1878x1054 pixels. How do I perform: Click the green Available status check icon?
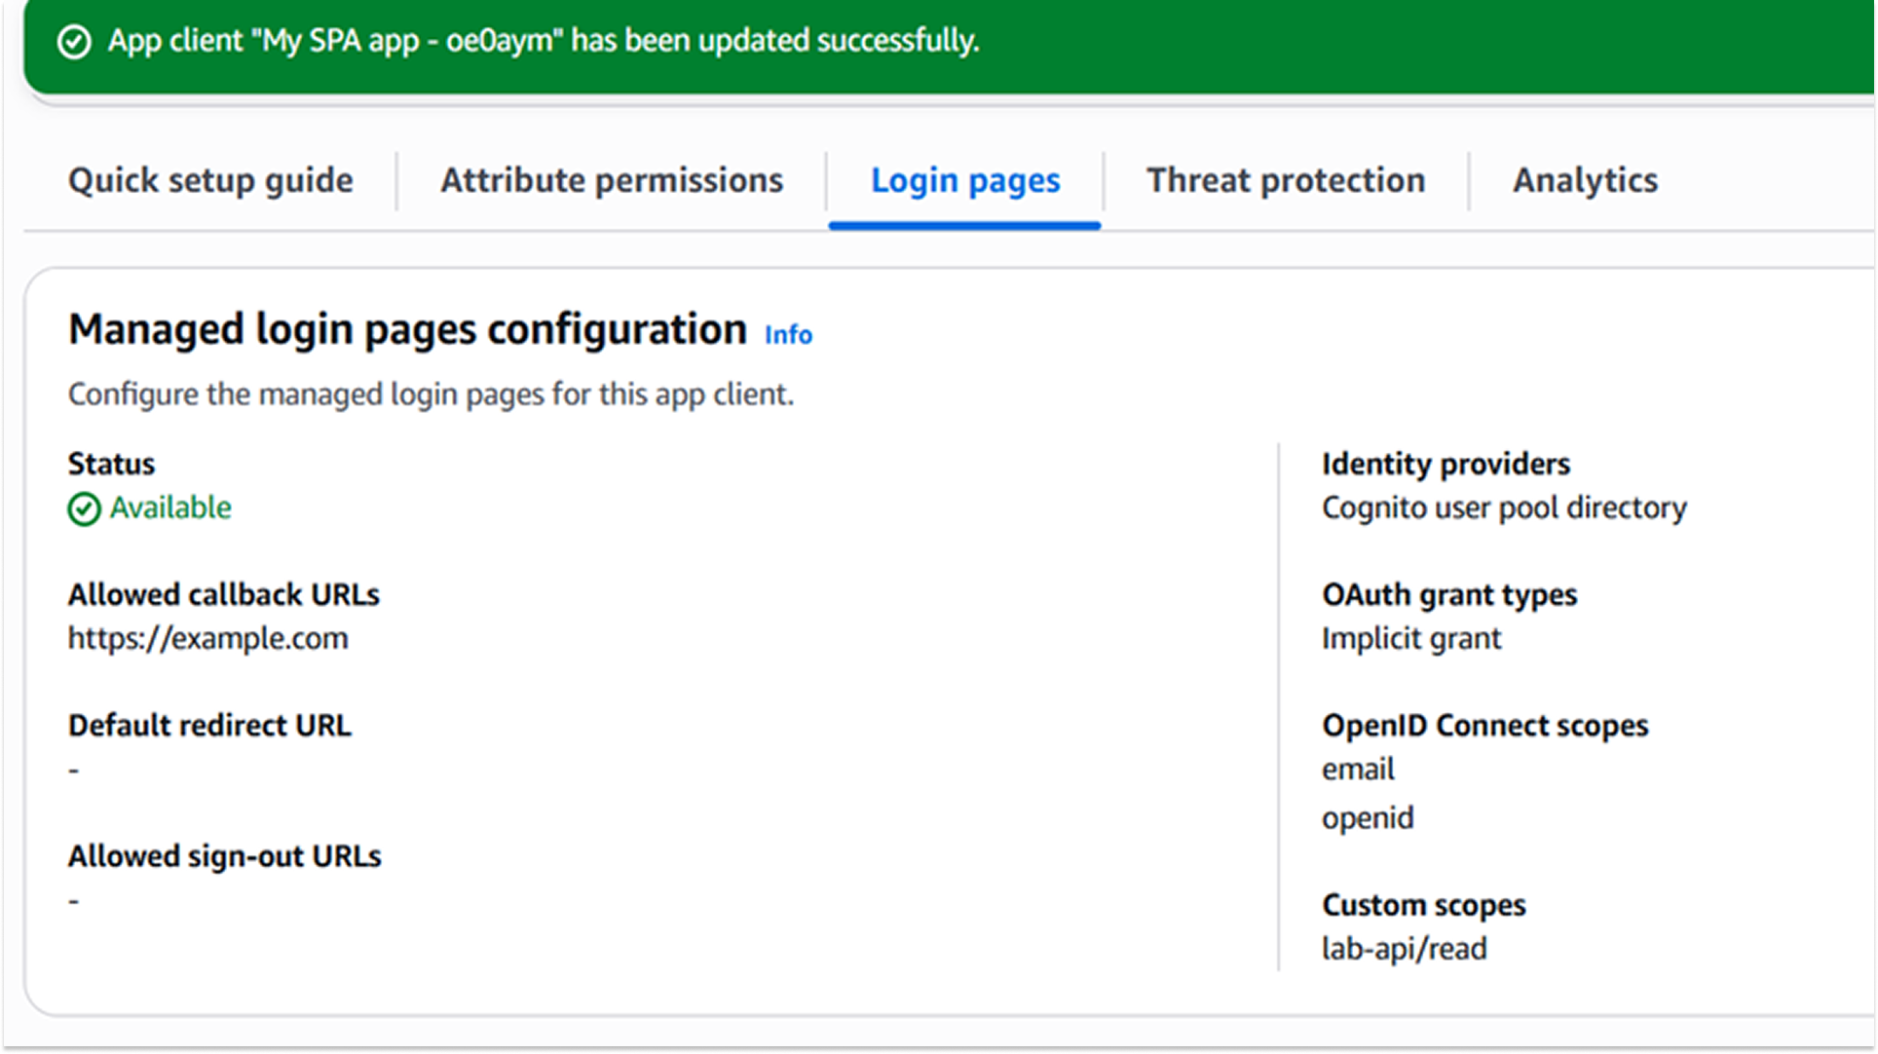click(x=84, y=508)
